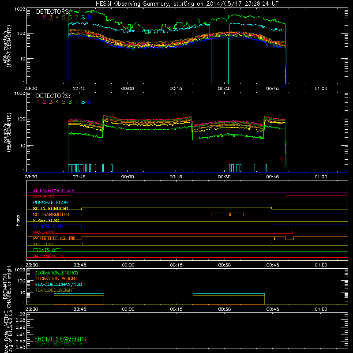Select magenta detector 2 in rear segments legend

point(45,102)
